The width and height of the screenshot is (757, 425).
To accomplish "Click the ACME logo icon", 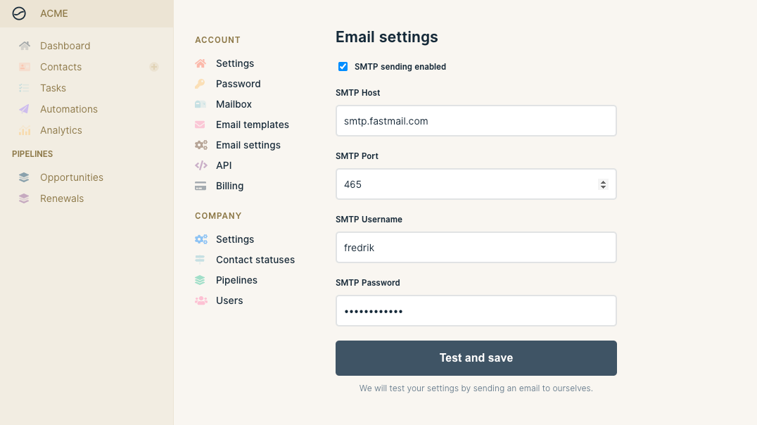I will [x=19, y=13].
